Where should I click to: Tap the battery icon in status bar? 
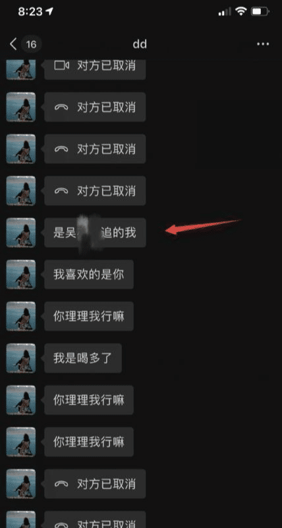(x=260, y=11)
